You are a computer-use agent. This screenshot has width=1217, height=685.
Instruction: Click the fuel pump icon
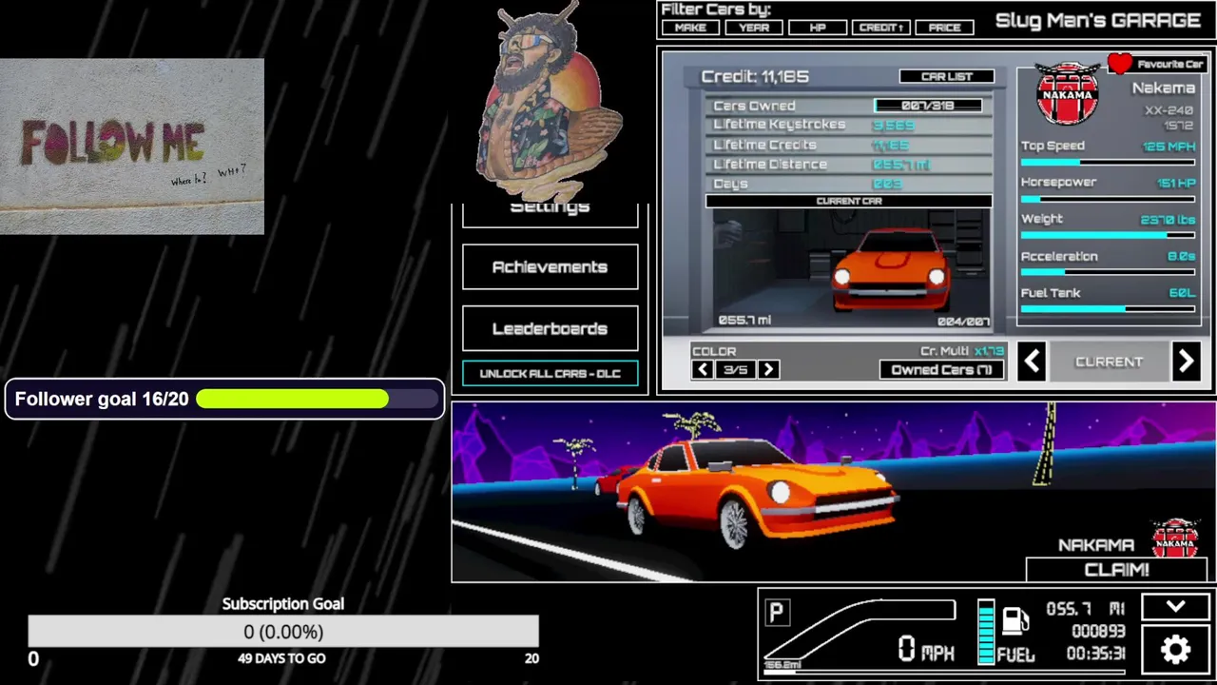tap(1015, 620)
